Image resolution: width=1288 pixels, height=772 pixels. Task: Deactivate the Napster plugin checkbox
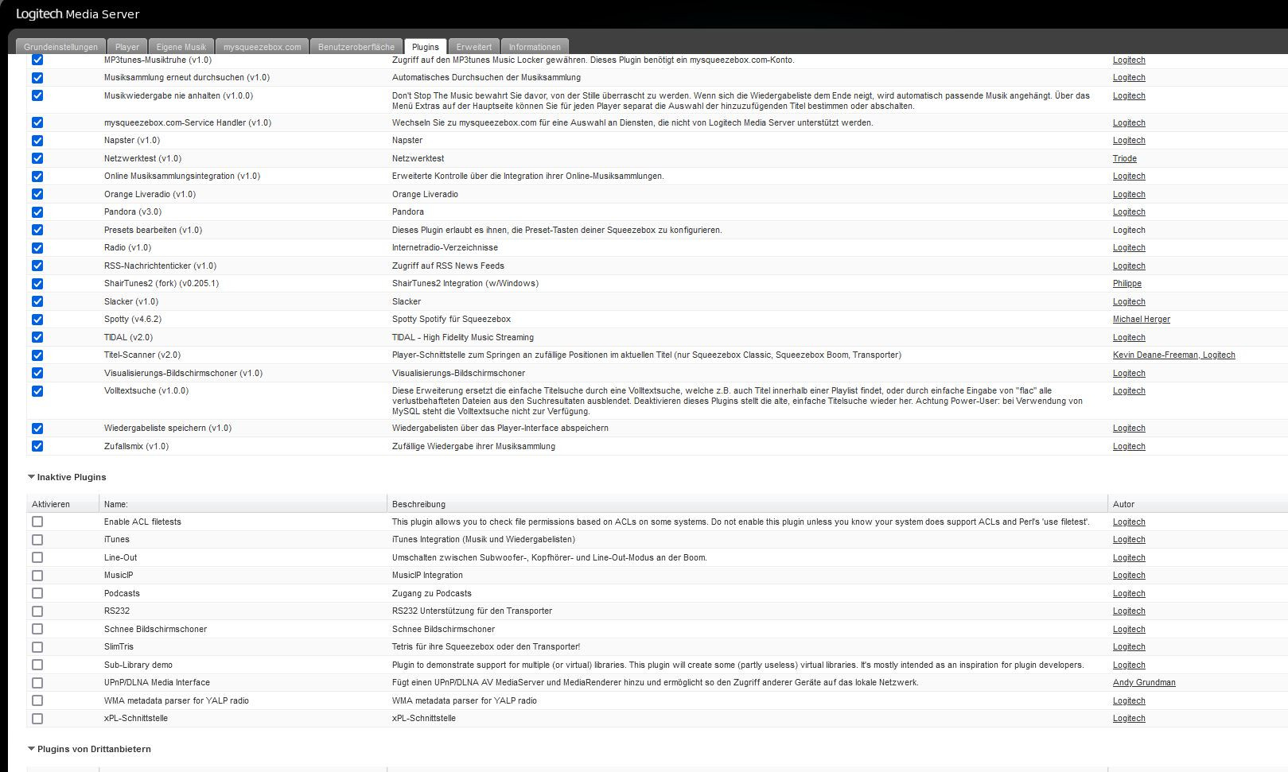[x=37, y=141]
